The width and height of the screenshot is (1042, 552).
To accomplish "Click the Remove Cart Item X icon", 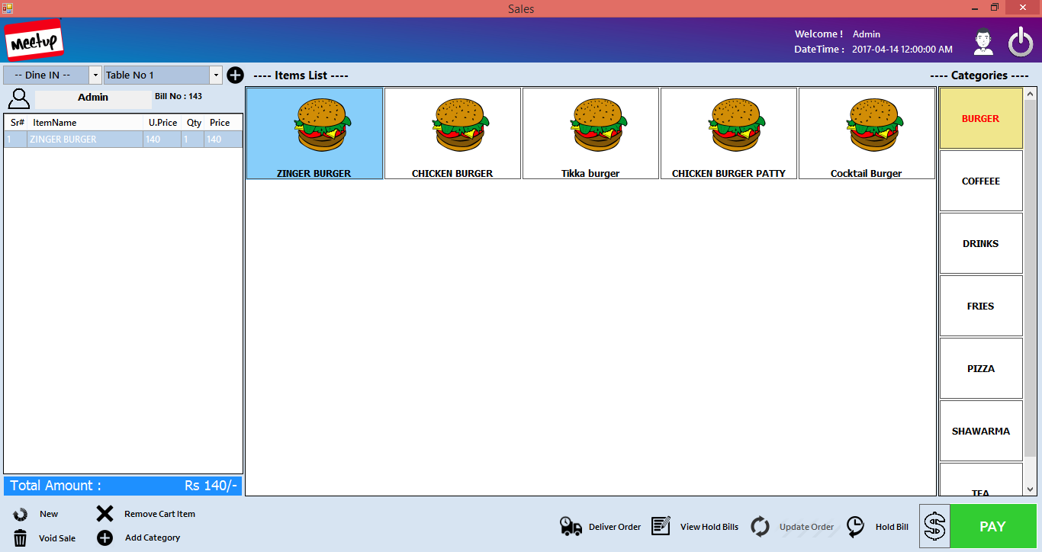I will coord(105,513).
